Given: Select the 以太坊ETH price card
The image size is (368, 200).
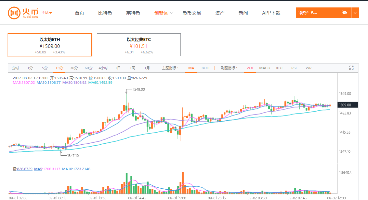Looking at the screenshot, I should click(x=50, y=45).
